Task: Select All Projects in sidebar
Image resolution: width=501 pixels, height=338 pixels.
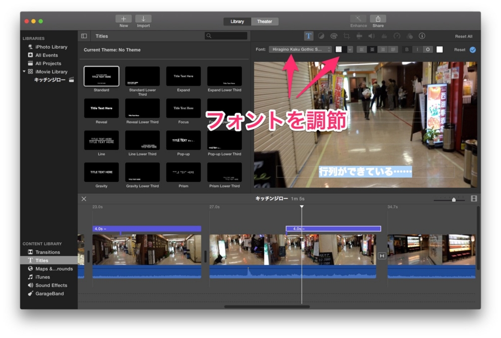Action: tap(48, 63)
